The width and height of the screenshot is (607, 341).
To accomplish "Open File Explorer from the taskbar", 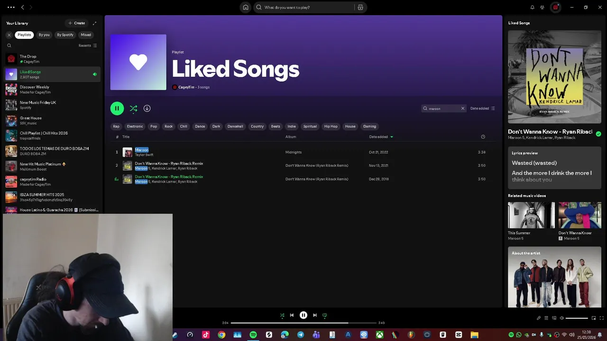I will (474, 335).
